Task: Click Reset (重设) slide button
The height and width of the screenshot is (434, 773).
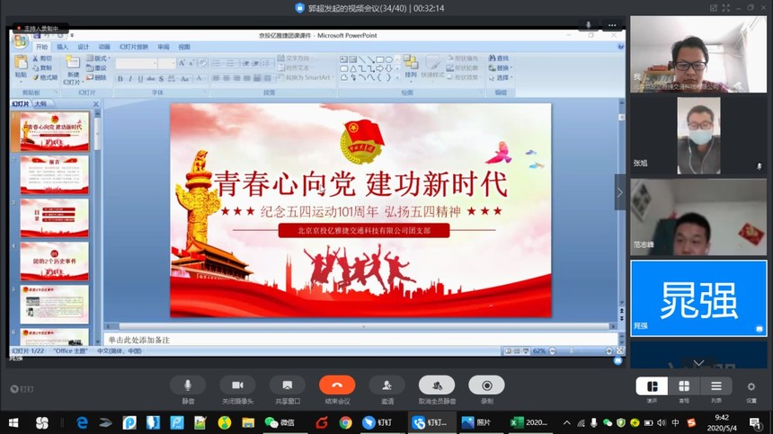Action: pyautogui.click(x=97, y=68)
